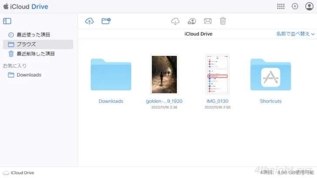Screen dimensions: 317x178
Task: Click the IMG_0130 file name
Action: (x=217, y=101)
